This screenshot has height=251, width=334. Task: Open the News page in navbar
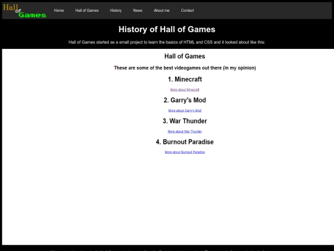[137, 11]
